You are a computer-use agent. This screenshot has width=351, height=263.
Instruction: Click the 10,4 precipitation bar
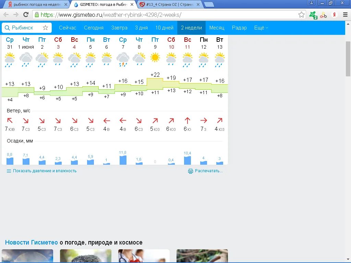coord(187,160)
